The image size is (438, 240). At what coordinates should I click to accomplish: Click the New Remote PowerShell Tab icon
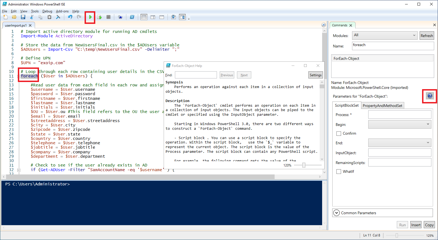[120, 17]
